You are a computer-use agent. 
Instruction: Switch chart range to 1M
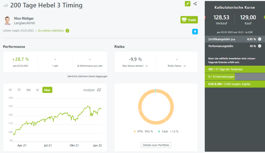click(28, 90)
